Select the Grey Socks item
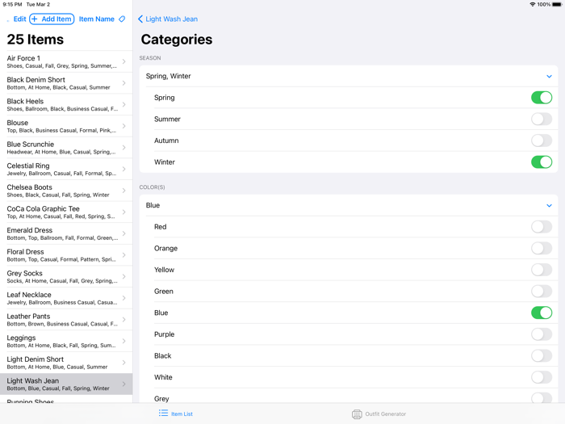565x424 pixels. [x=66, y=276]
